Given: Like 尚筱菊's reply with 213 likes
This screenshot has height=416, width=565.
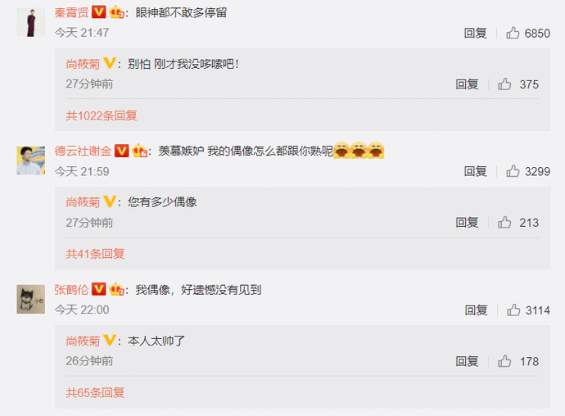Looking at the screenshot, I should coord(504,223).
